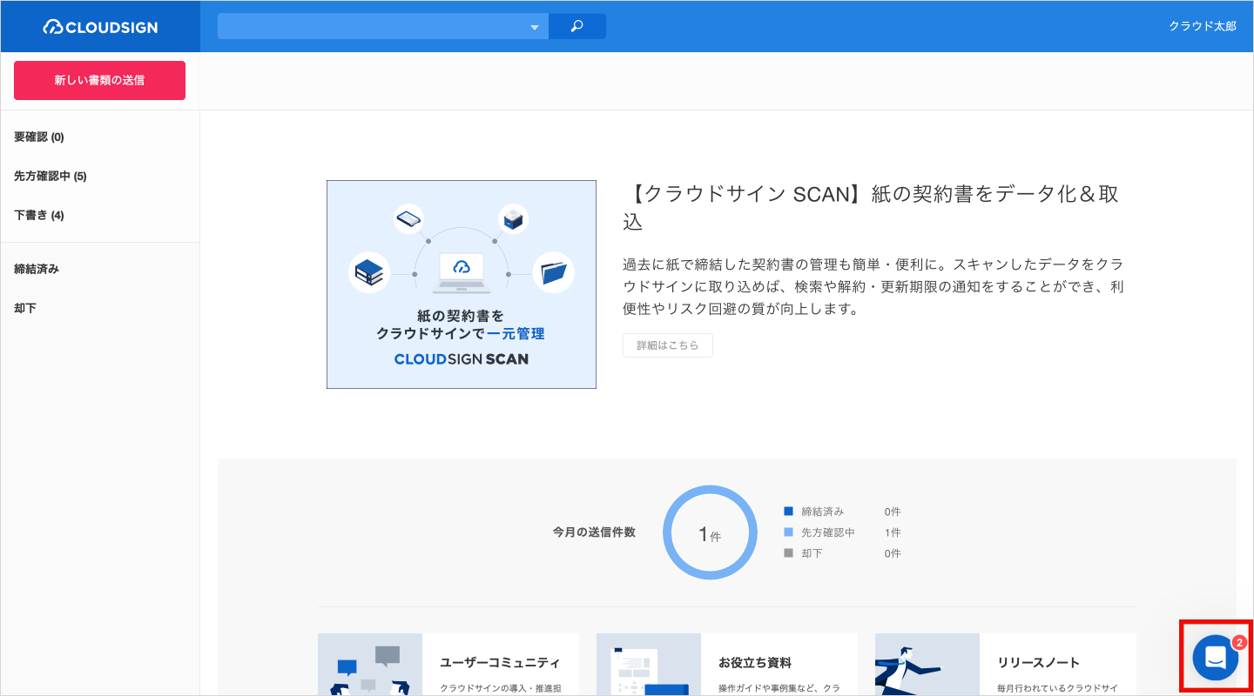
Task: Open the リリースノート card
Action: 1006,665
